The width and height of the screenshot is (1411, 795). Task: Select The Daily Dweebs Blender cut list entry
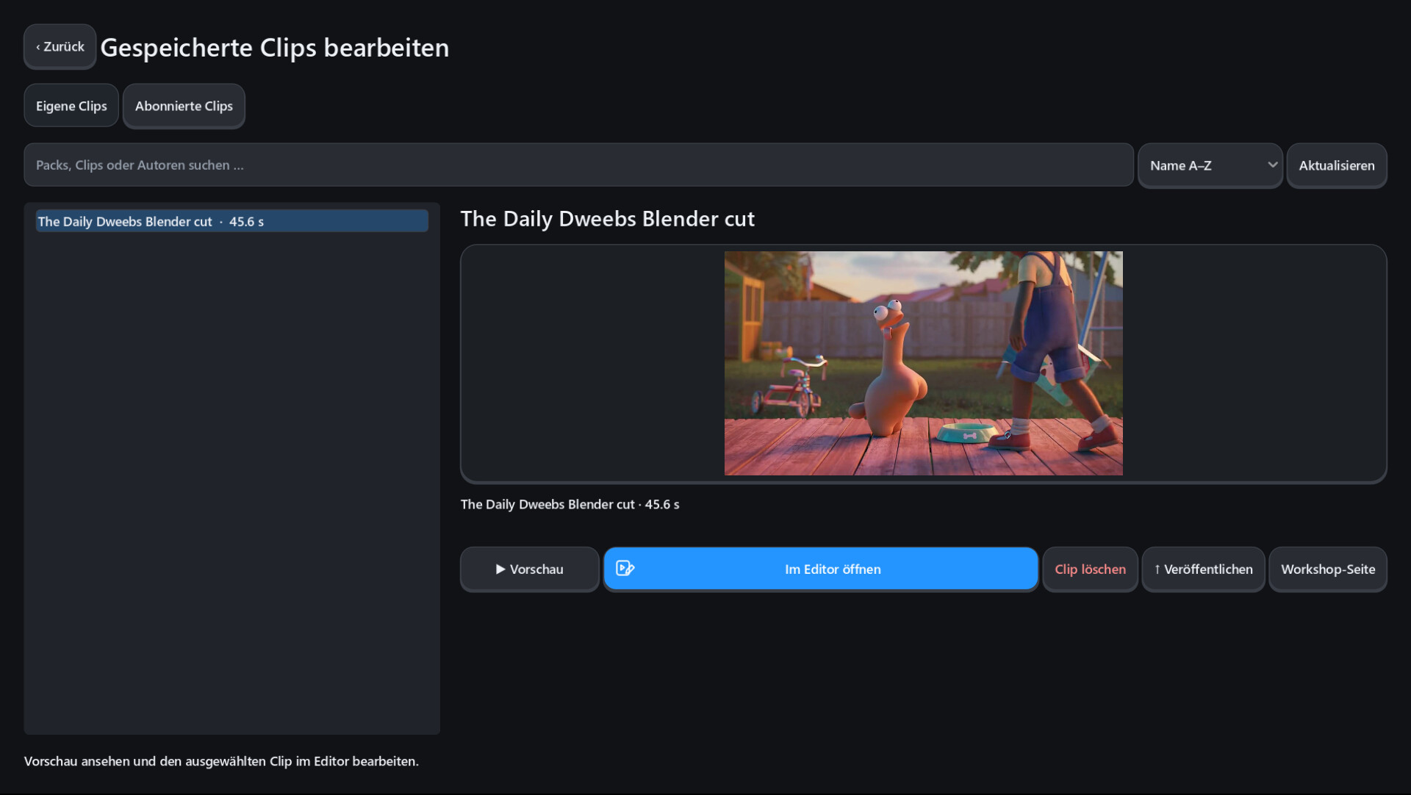tap(232, 221)
